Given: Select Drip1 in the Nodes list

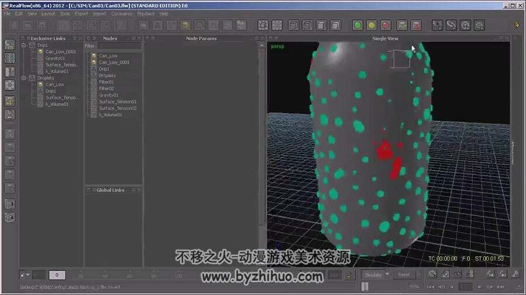Looking at the screenshot, I should click(104, 69).
